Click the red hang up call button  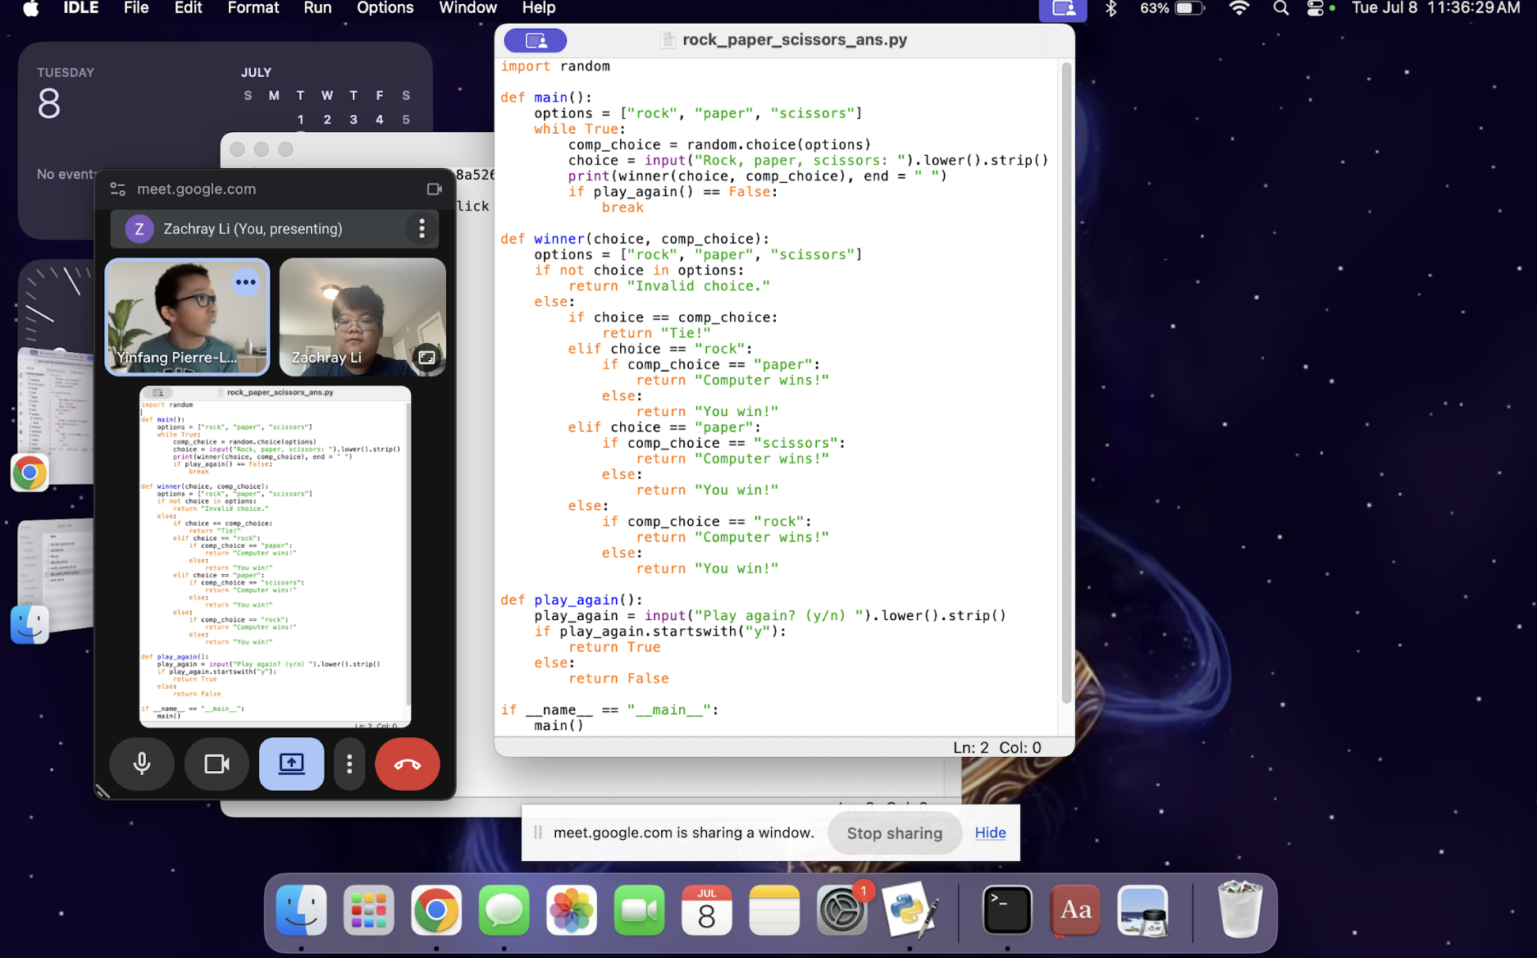(x=407, y=764)
